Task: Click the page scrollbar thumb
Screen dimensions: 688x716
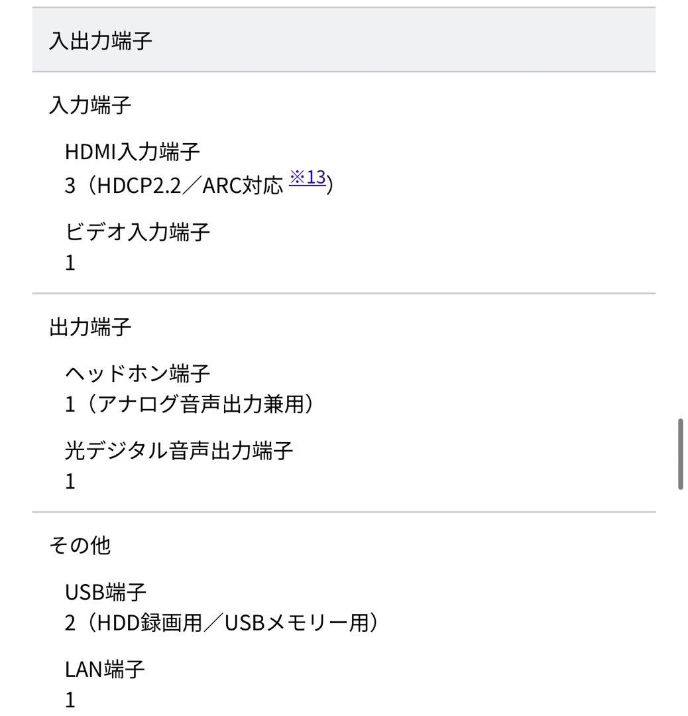Action: click(680, 454)
